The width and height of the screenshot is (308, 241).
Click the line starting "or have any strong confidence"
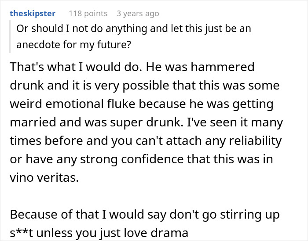point(141,160)
